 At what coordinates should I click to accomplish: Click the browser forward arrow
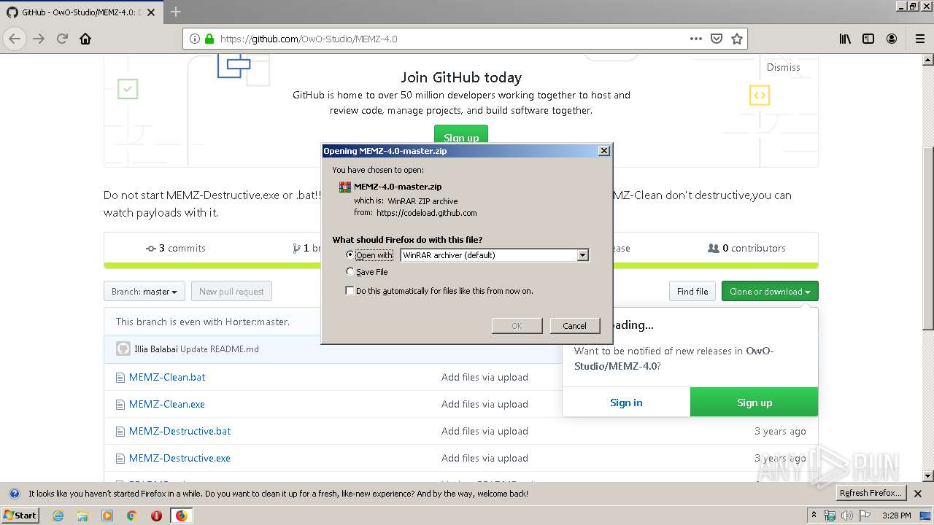pos(39,39)
